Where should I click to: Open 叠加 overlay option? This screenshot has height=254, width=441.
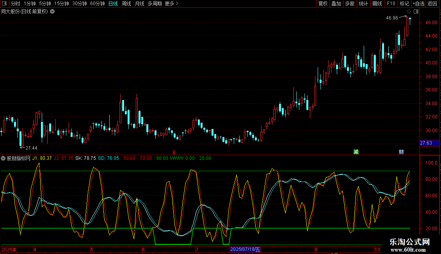tap(336, 4)
